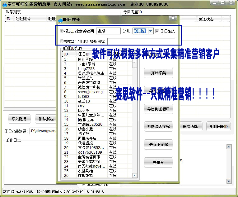The width and height of the screenshot is (238, 197).
Task: Select row 美国全能空间
Action: [97, 162]
